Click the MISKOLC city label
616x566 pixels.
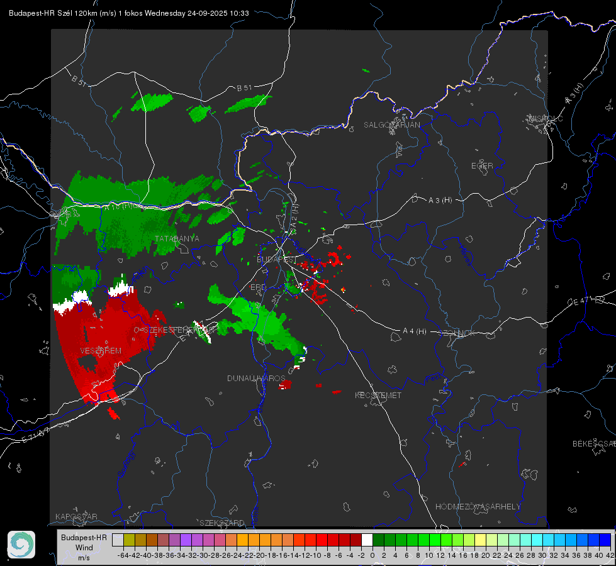(546, 118)
